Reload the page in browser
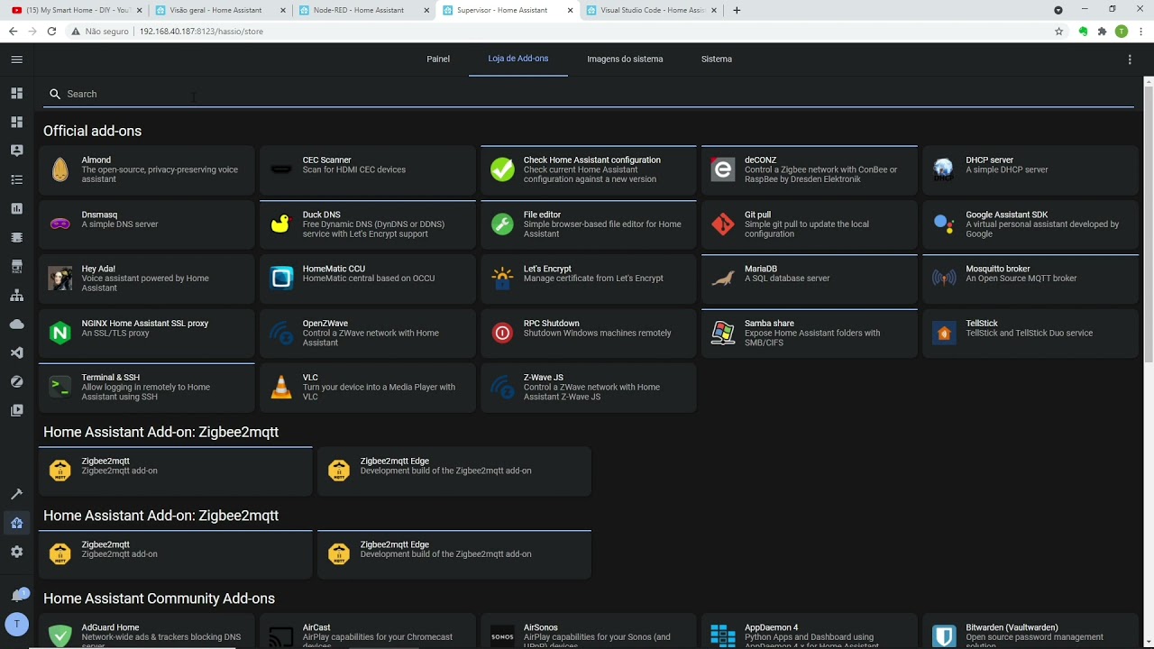 pyautogui.click(x=51, y=32)
